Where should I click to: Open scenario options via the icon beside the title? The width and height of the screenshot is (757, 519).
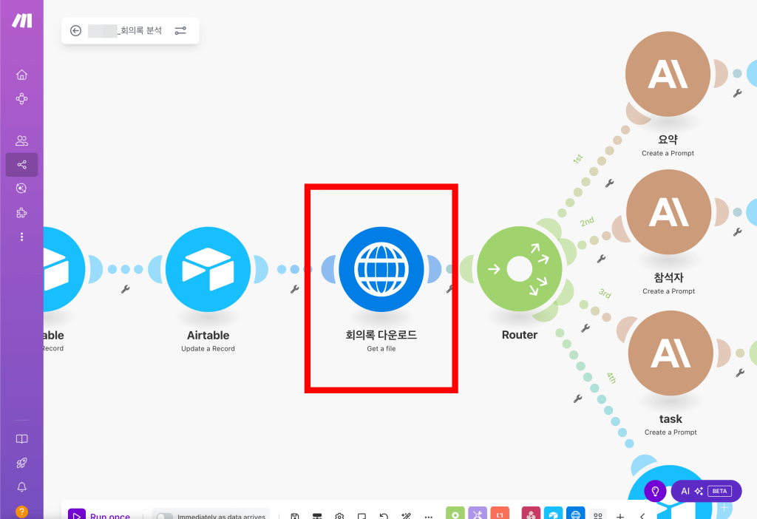point(180,30)
